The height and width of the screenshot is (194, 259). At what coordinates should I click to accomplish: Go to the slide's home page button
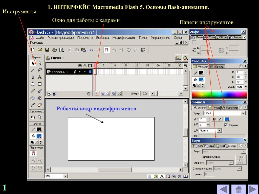[238, 189]
